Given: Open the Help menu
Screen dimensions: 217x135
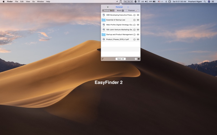Looking at the screenshot, I should tap(48, 2).
